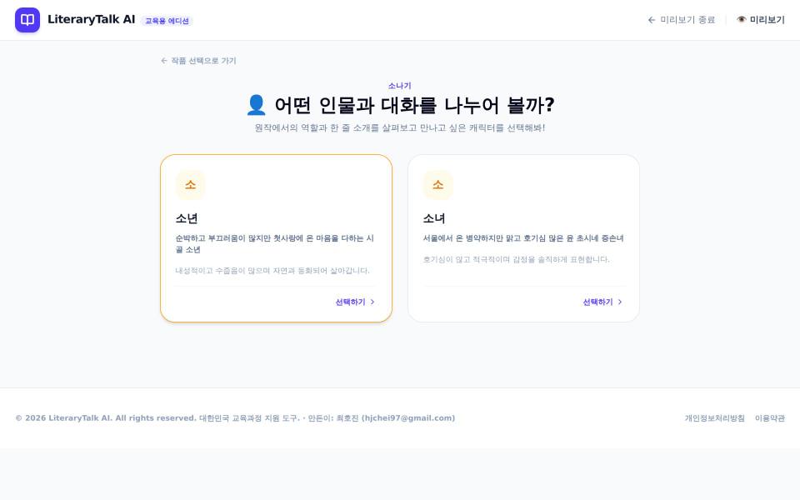The image size is (800, 500).
Task: Select the 소년 character card title
Action: [187, 218]
